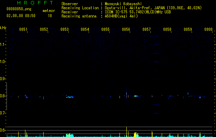
Task: Select the A504HB(yagi 4el) antenna text
Action: (x=121, y=16)
